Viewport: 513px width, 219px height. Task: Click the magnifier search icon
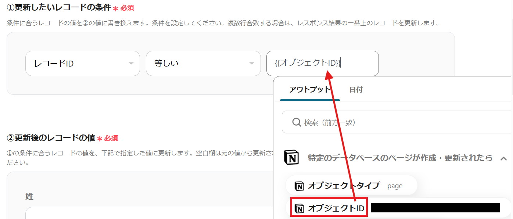coord(297,122)
